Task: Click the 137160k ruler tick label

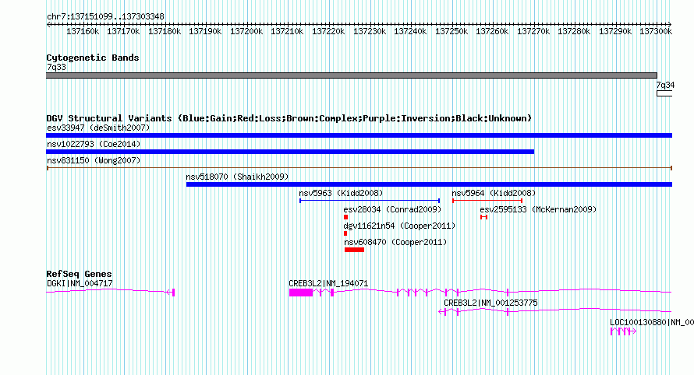Action: click(x=83, y=31)
